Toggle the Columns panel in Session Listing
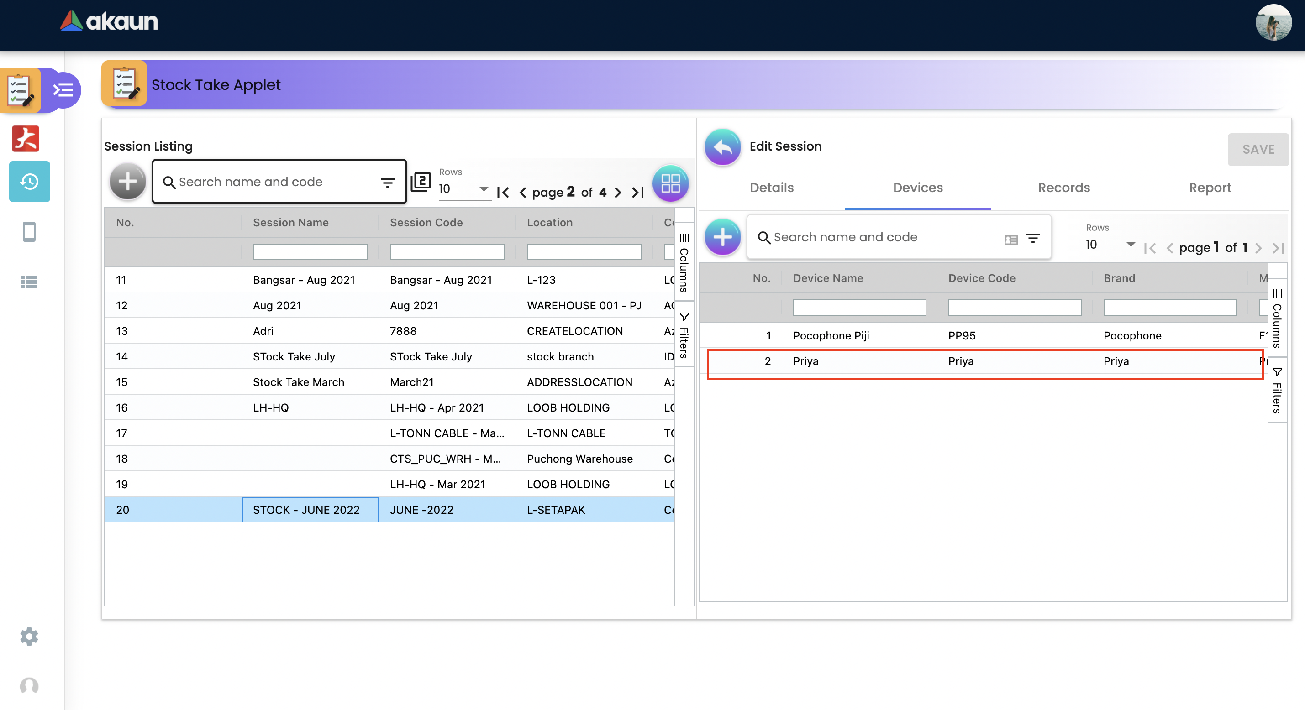1305x710 pixels. [684, 262]
